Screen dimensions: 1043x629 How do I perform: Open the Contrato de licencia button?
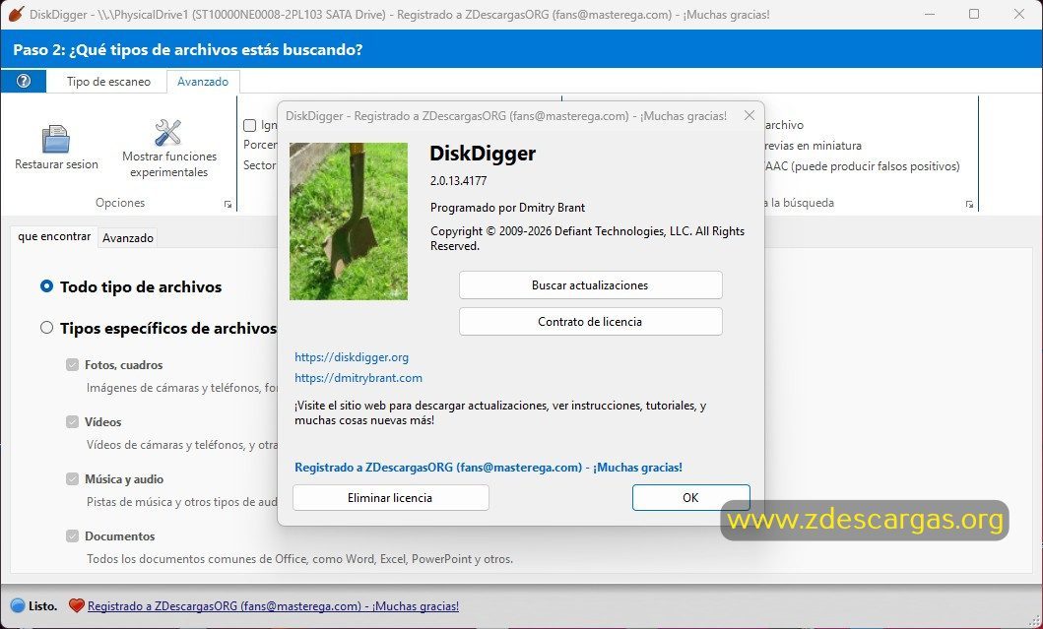(x=590, y=321)
